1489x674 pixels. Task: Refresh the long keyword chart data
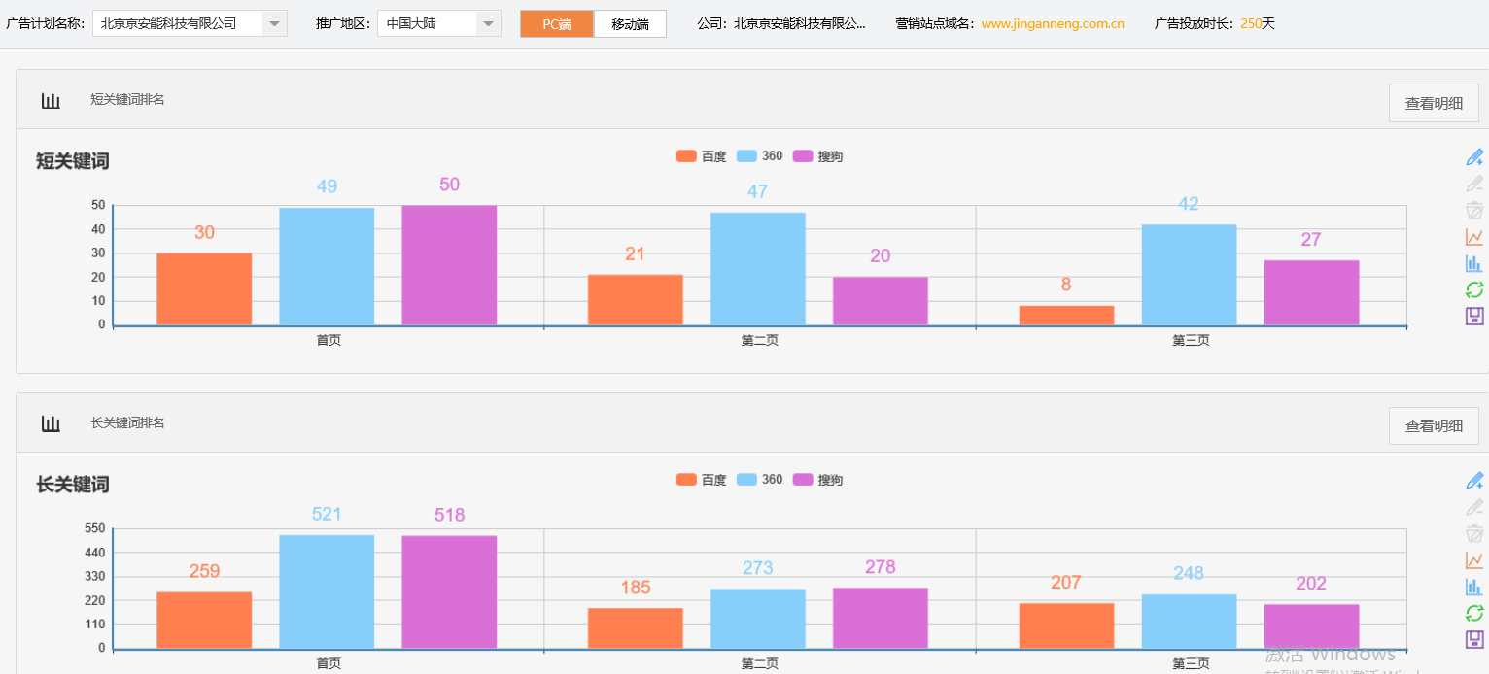tap(1474, 613)
